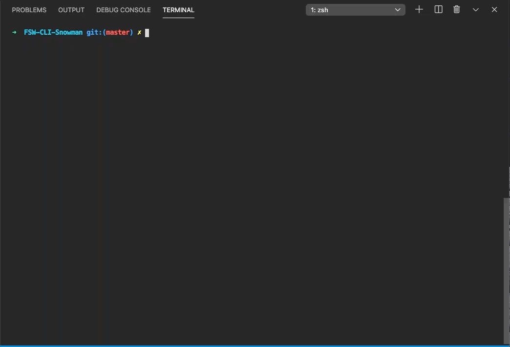Screen dimensions: 510x347
Task: Expand the dropdown arrow of the shell selector
Action: pyautogui.click(x=398, y=10)
